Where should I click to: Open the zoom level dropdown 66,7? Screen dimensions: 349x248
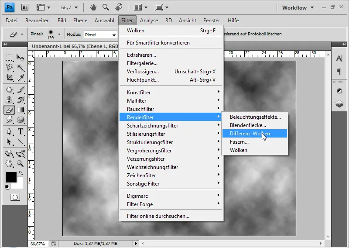click(76, 7)
